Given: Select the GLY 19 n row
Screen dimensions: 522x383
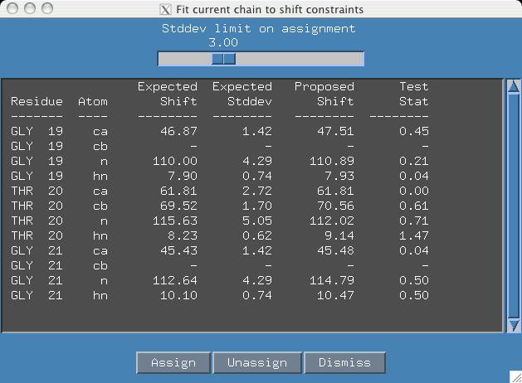Looking at the screenshot, I should coord(220,161).
